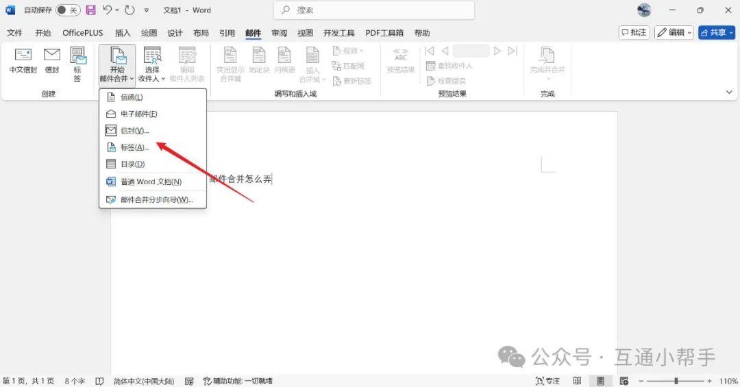
Task: Click 辅助功能: 一切就绪 status
Action: [x=238, y=381]
